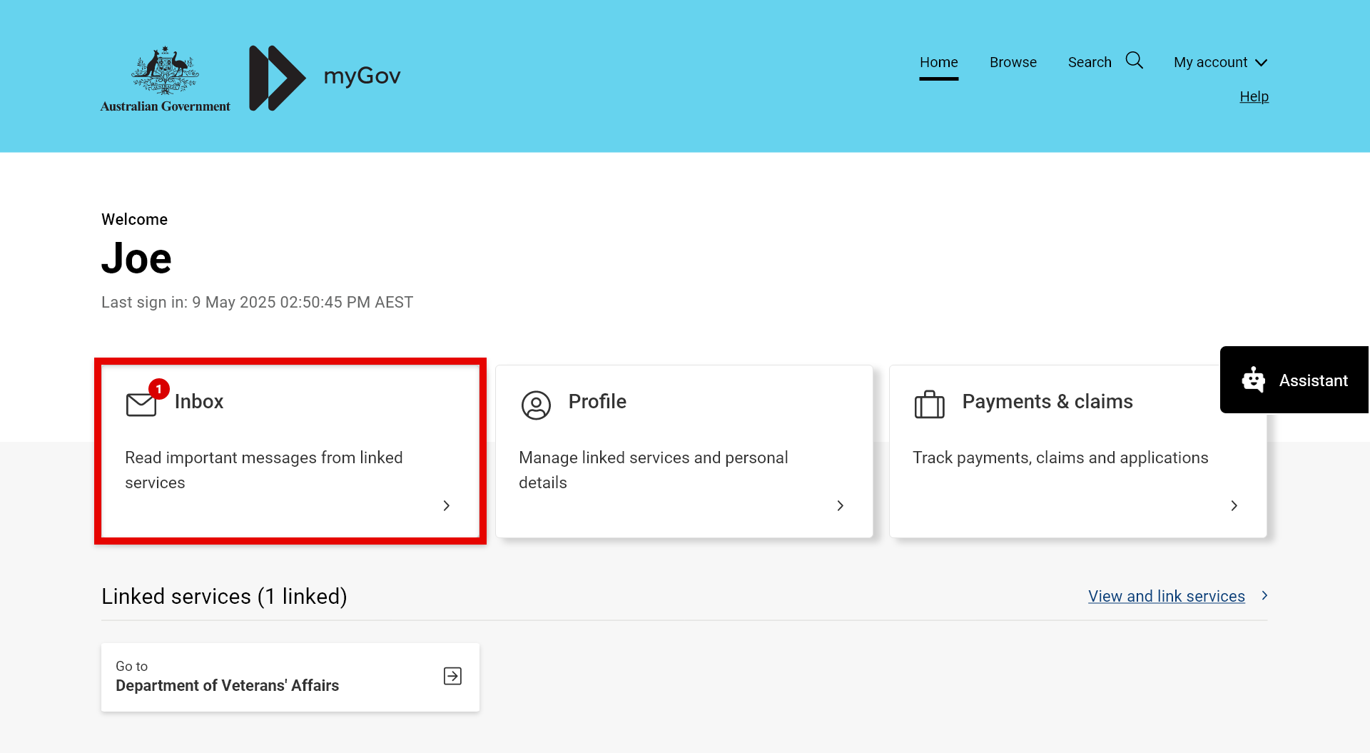This screenshot has width=1370, height=753.
Task: Click the Inbox unread messages badge
Action: (x=158, y=390)
